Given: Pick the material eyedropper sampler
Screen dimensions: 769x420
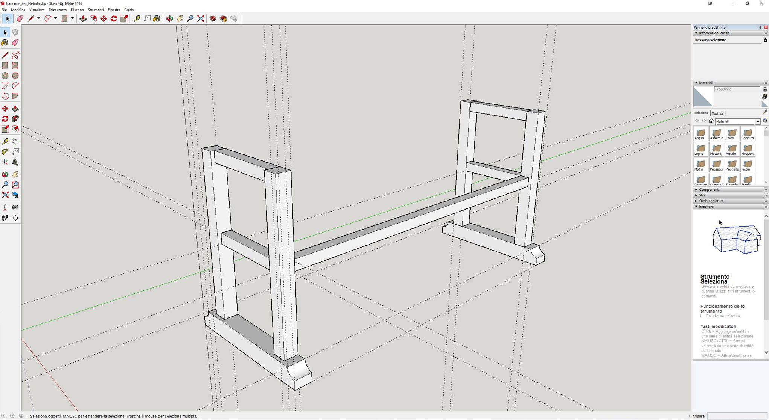Looking at the screenshot, I should click(765, 112).
